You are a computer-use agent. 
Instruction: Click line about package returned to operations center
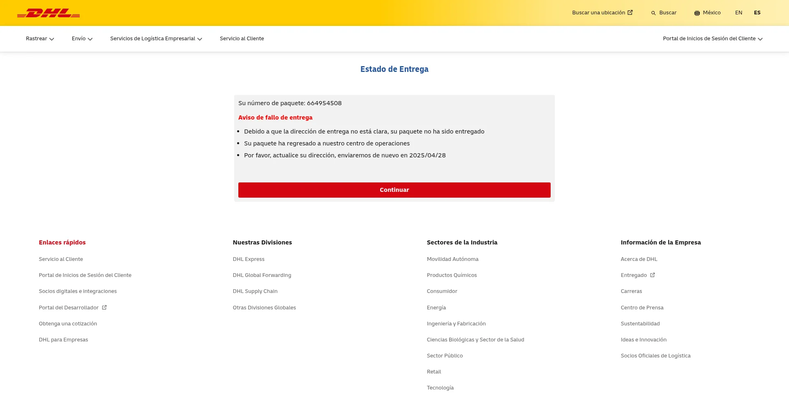(327, 143)
